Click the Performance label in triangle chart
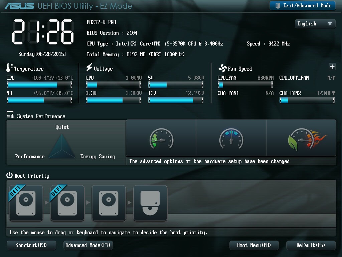This screenshot has width=342, height=257. (x=30, y=157)
